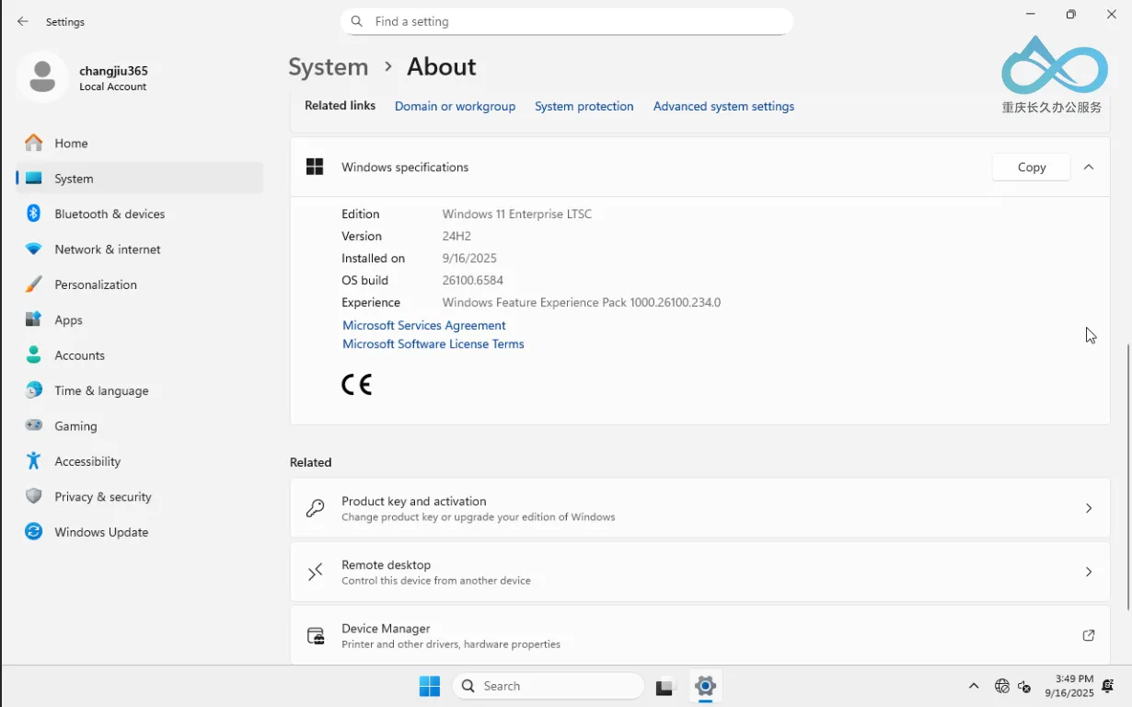Go to Personalization settings
The image size is (1132, 707).
coord(140,284)
